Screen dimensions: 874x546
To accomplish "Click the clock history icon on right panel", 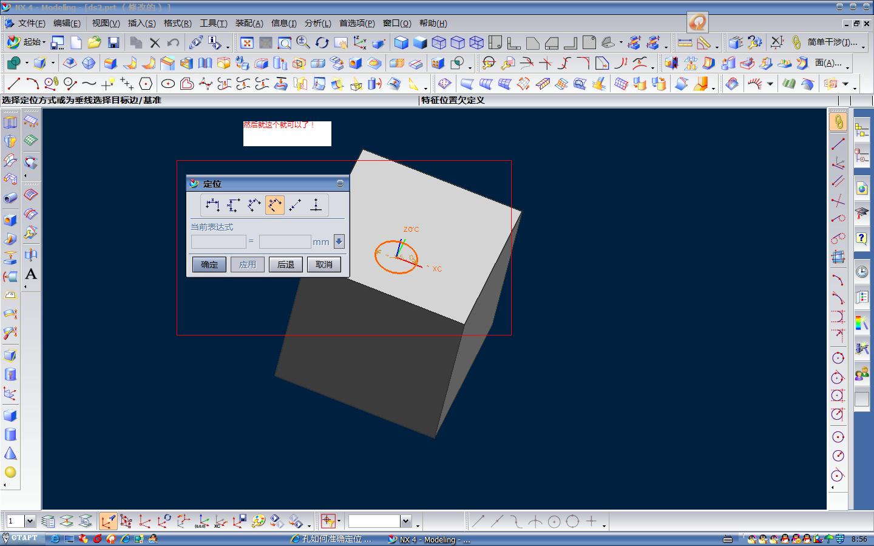I will [x=862, y=271].
